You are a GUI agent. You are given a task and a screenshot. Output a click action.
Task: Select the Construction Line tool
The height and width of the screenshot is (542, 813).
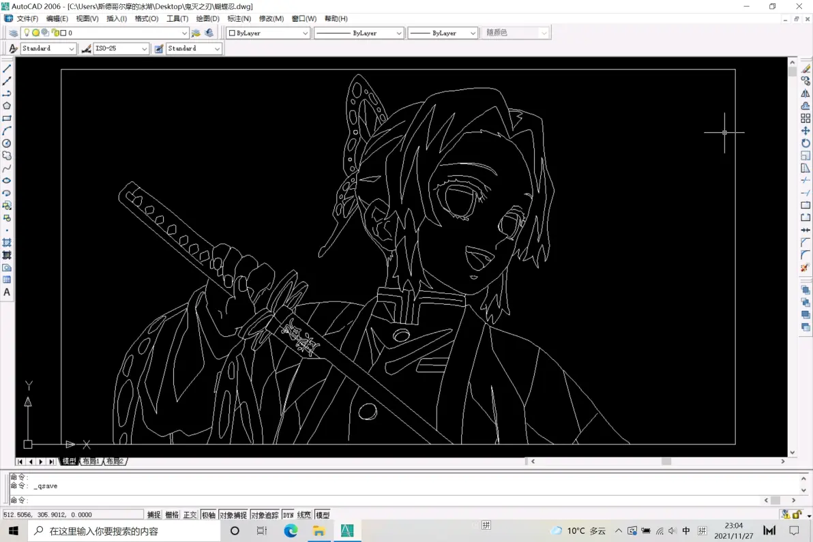[x=7, y=81]
